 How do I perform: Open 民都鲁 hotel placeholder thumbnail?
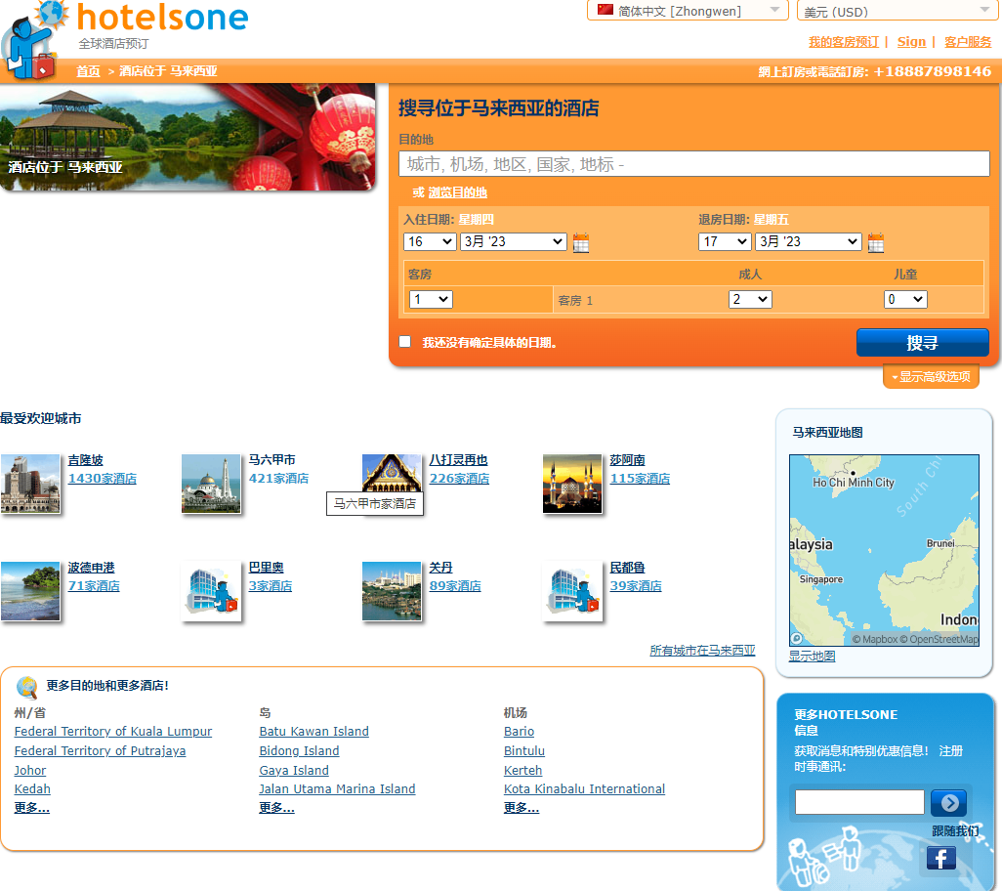572,591
